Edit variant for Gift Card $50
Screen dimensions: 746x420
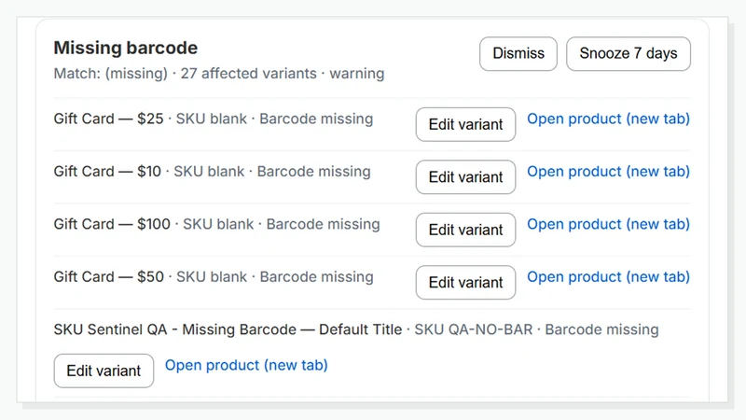click(x=465, y=283)
